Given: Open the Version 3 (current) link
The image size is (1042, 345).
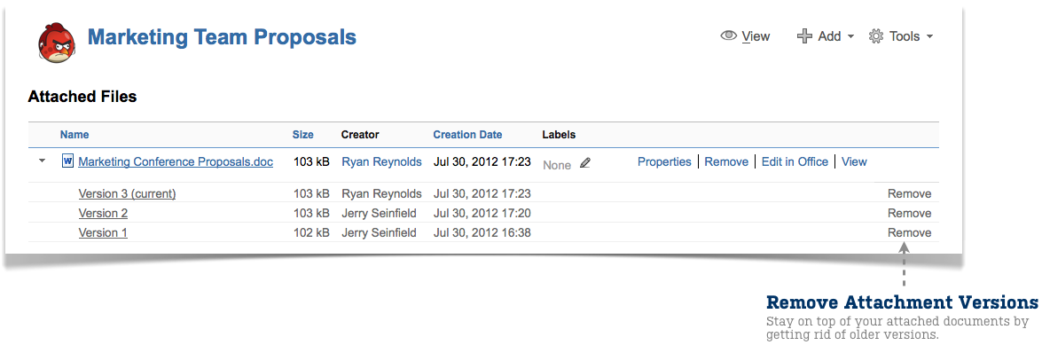Looking at the screenshot, I should point(127,194).
